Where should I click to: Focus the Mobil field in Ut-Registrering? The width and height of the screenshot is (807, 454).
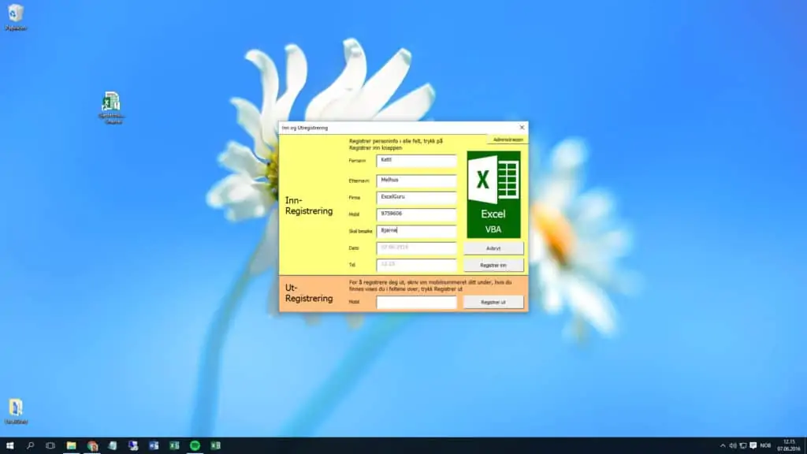pyautogui.click(x=416, y=302)
